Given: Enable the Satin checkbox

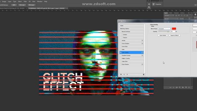Looking at the screenshot, I should tap(121, 49).
